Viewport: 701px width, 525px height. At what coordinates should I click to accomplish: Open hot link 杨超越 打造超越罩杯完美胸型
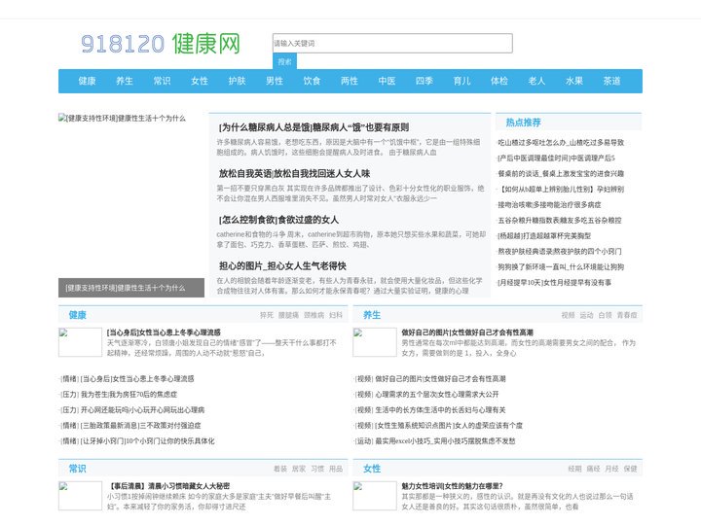(x=544, y=235)
